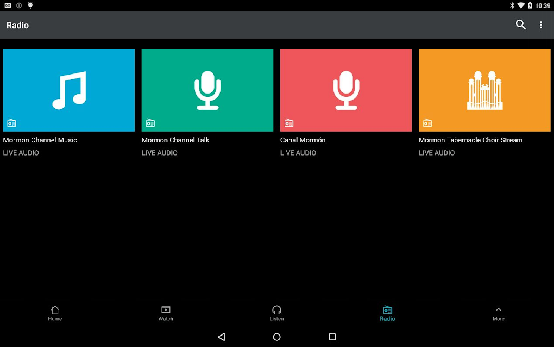The height and width of the screenshot is (347, 554).
Task: Switch to the Listen tab
Action: click(276, 313)
